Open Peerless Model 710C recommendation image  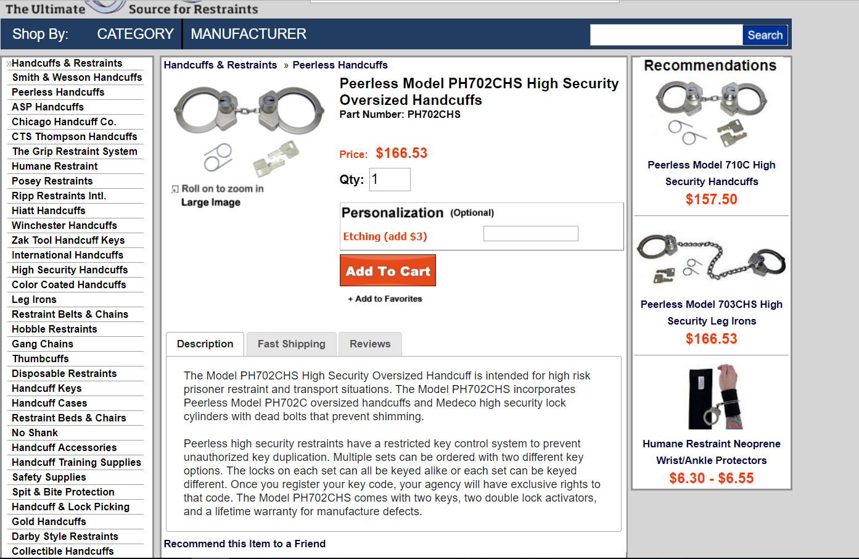tap(711, 115)
